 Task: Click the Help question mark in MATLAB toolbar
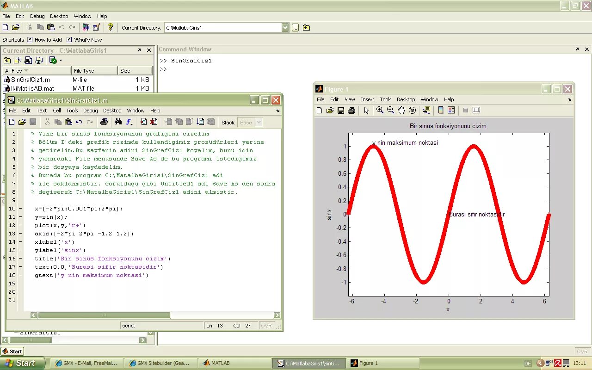111,27
